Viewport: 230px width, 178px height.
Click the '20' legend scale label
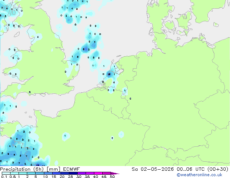62,177
